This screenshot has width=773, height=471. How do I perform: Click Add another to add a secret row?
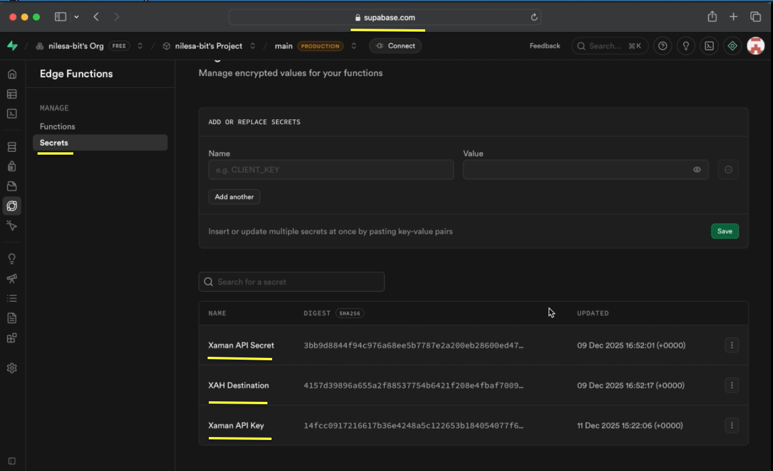pos(234,197)
